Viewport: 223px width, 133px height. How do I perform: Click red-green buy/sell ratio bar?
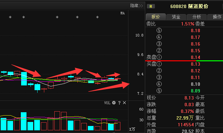184,61
